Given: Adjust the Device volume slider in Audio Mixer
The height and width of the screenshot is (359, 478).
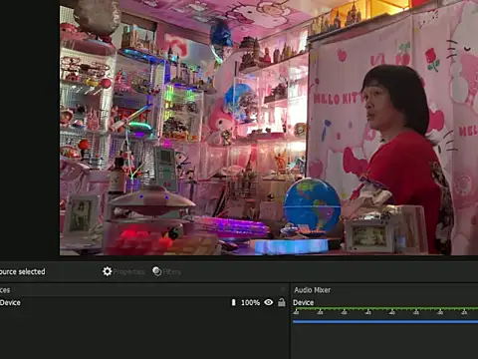Looking at the screenshot, I should (x=385, y=321).
